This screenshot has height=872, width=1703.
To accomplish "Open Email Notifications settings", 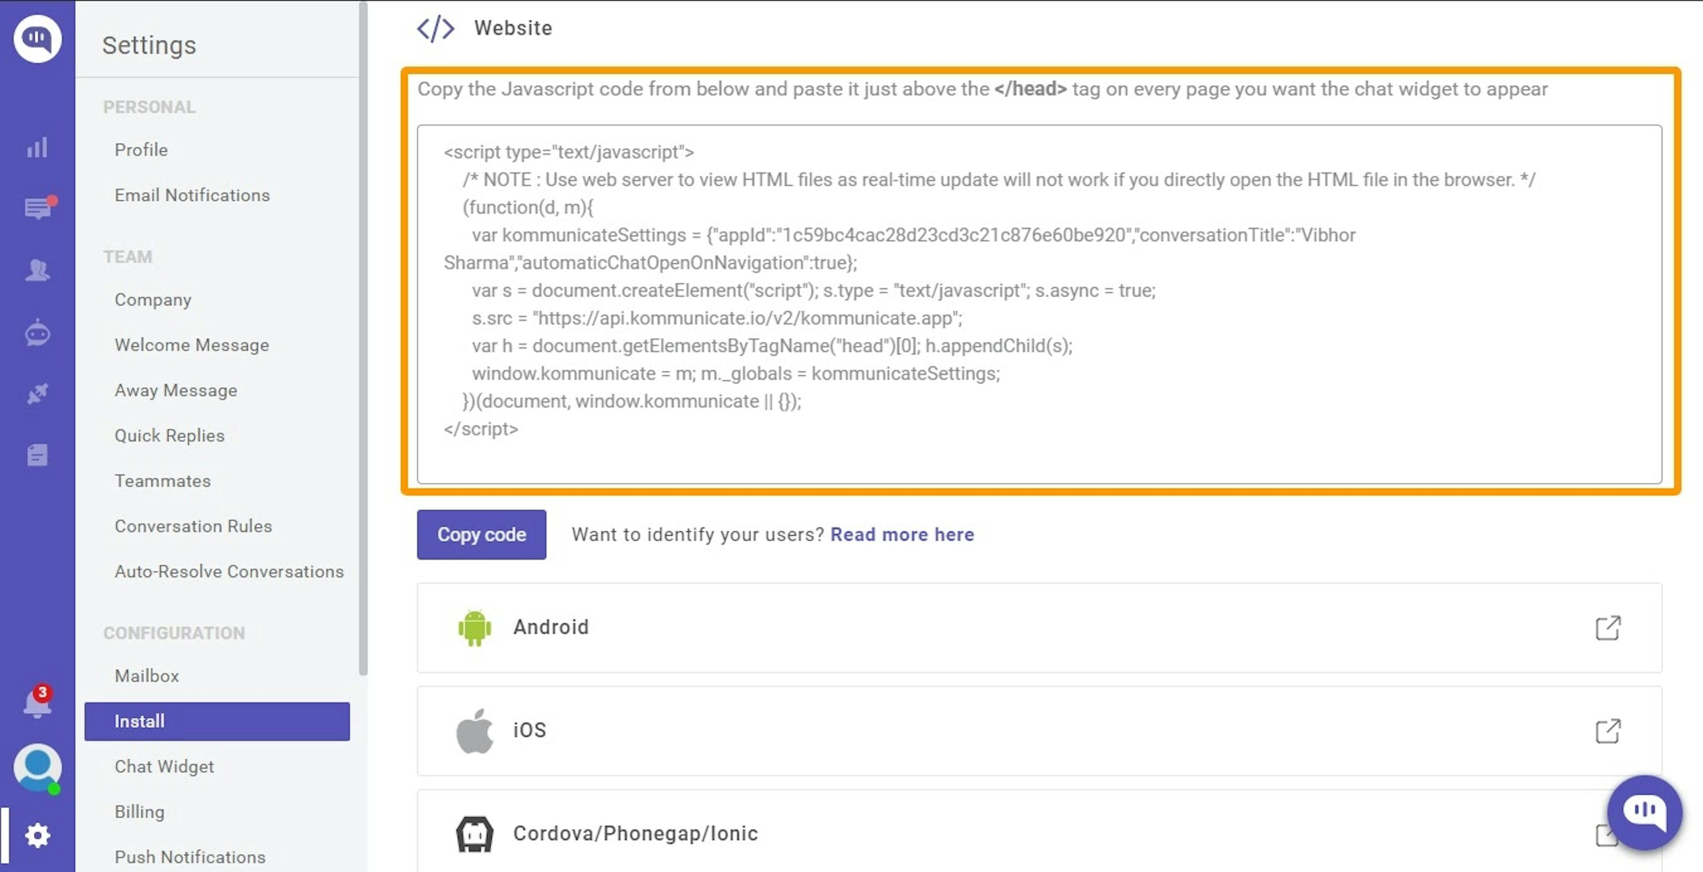I will (192, 195).
